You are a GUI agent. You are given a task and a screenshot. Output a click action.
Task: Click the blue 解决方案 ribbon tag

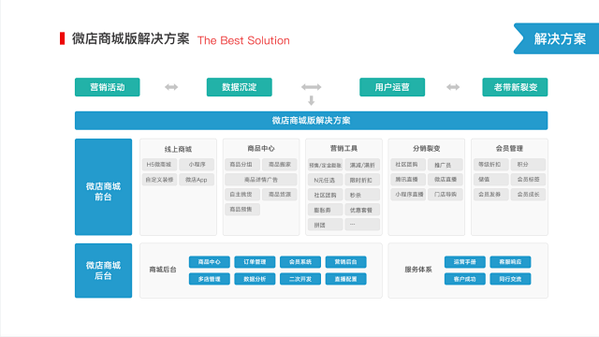(x=557, y=38)
